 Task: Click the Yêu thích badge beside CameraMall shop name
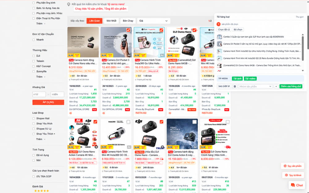tap(192, 110)
